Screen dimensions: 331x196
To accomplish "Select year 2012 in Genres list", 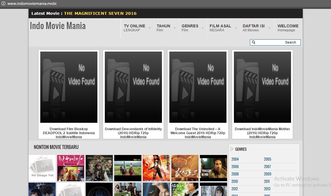I will point(234,189).
